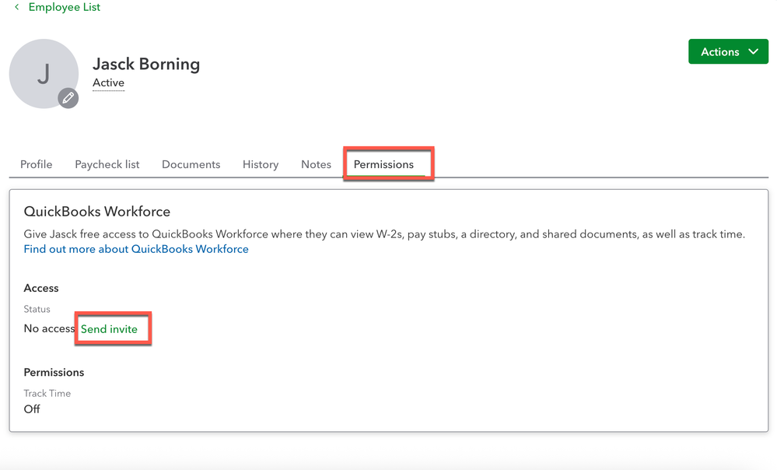Click the QuickBooks Workforce heading
This screenshot has height=470, width=777.
tap(97, 212)
